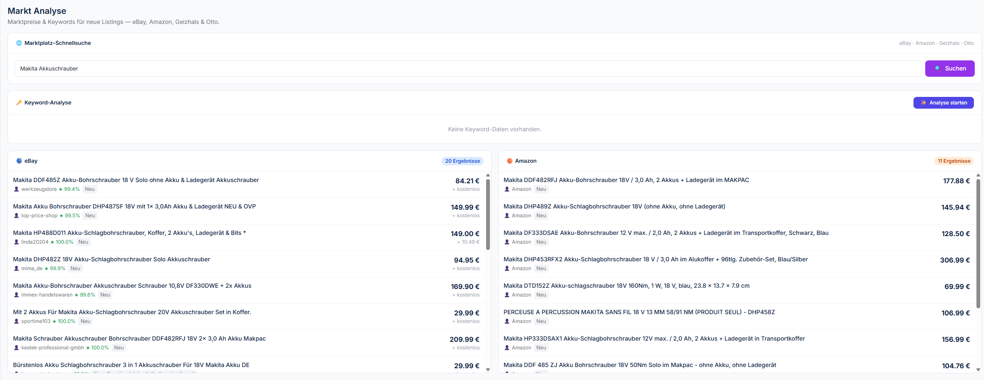Click the eBay price 149.00 €
Viewport: 984px width, 380px height.
(x=465, y=234)
